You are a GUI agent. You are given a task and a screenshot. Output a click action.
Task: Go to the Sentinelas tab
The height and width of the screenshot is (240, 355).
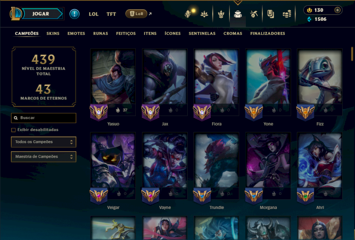pos(202,34)
